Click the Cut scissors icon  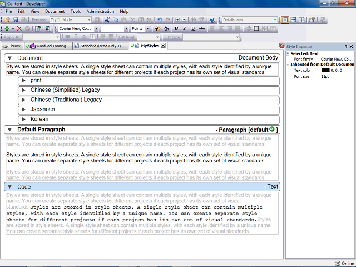click(x=107, y=20)
